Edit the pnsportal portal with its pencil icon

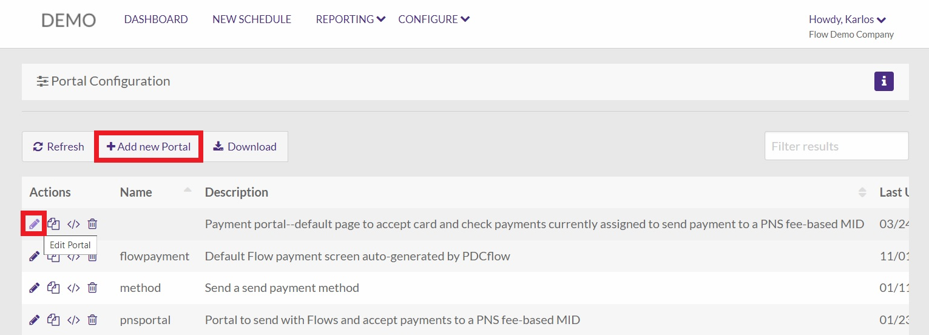pyautogui.click(x=35, y=319)
